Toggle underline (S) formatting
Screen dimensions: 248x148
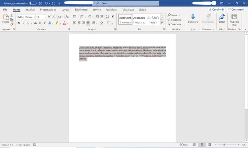pyautogui.click(x=28, y=23)
